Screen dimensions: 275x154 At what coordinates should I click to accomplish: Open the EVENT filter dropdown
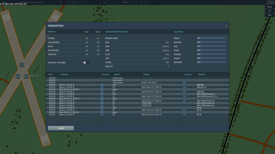pos(211,50)
